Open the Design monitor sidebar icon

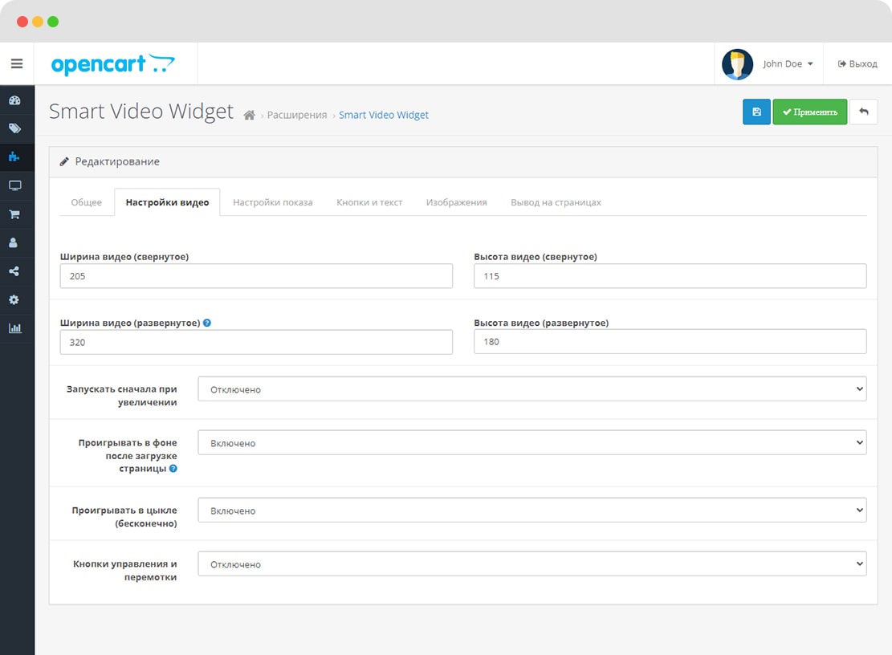[x=14, y=185]
